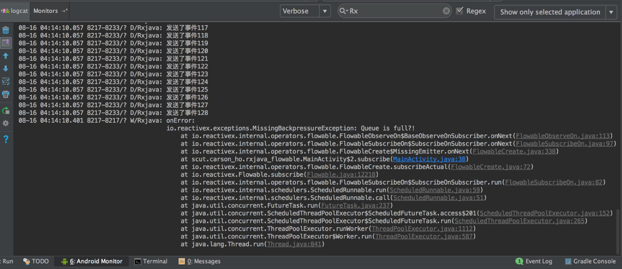Open the Run tool window tab
Viewport: 622px width, 269px height.
click(8, 261)
